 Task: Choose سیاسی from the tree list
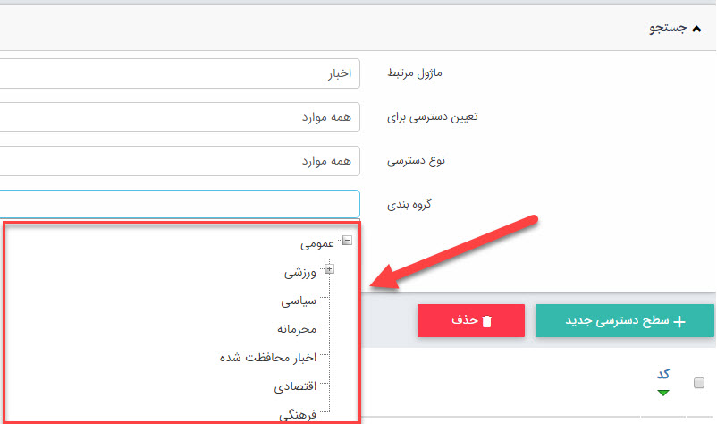298,301
